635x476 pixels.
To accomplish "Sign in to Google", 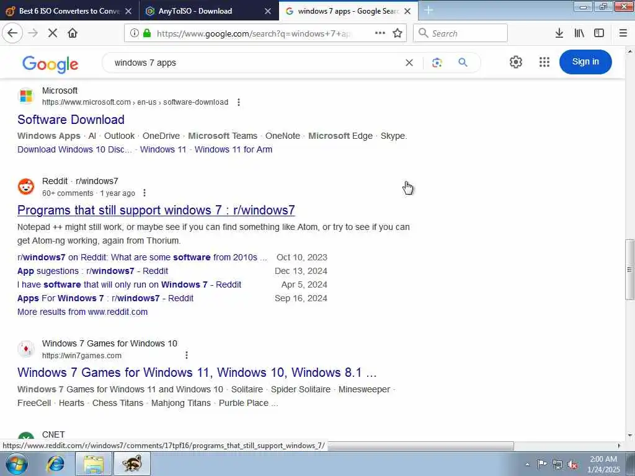I will 585,62.
